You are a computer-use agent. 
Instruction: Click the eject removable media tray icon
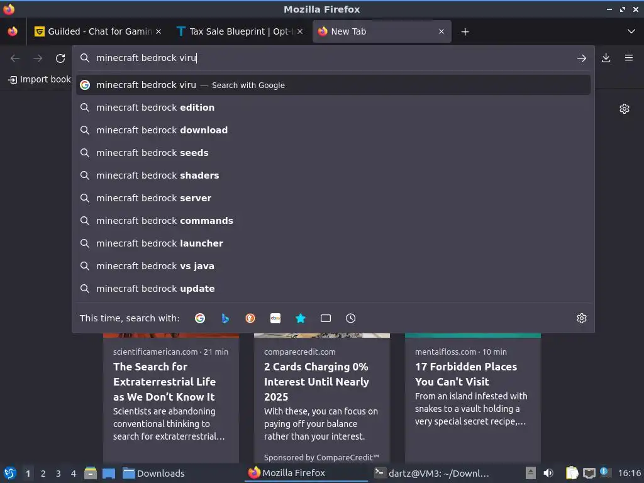pos(531,473)
